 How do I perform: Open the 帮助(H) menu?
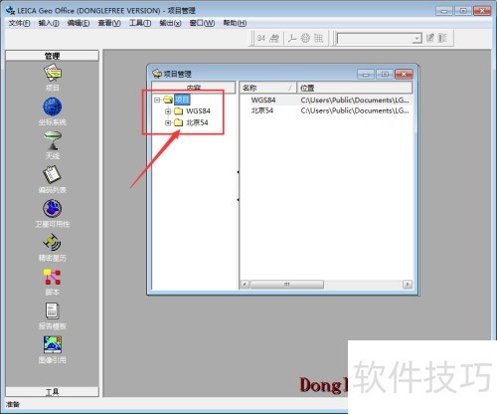[x=235, y=23]
